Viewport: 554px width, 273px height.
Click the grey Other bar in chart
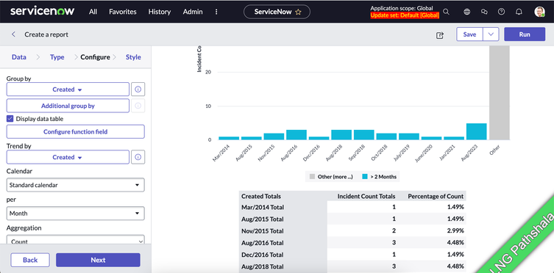500,92
